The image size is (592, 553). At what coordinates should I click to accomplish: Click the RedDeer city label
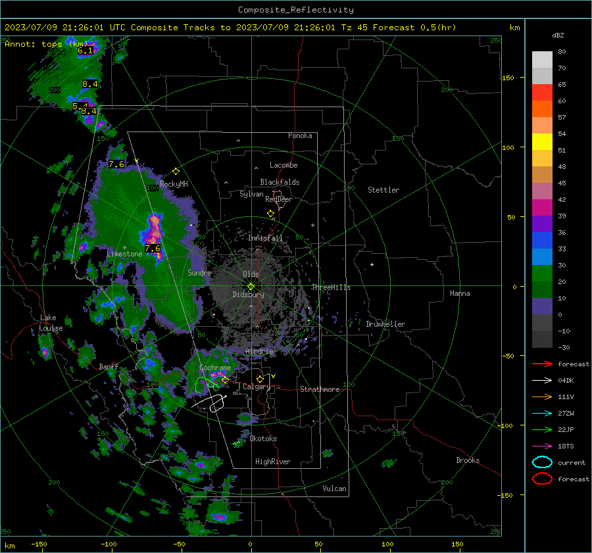279,199
